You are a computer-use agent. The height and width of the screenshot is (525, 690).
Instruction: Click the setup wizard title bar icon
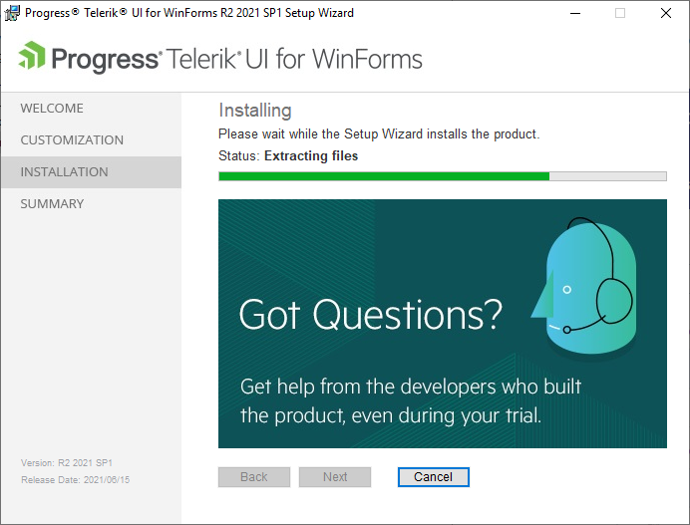[12, 13]
